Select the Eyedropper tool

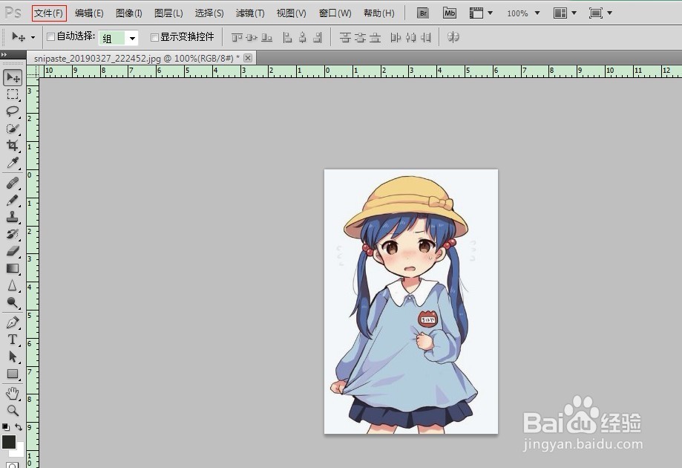(13, 163)
